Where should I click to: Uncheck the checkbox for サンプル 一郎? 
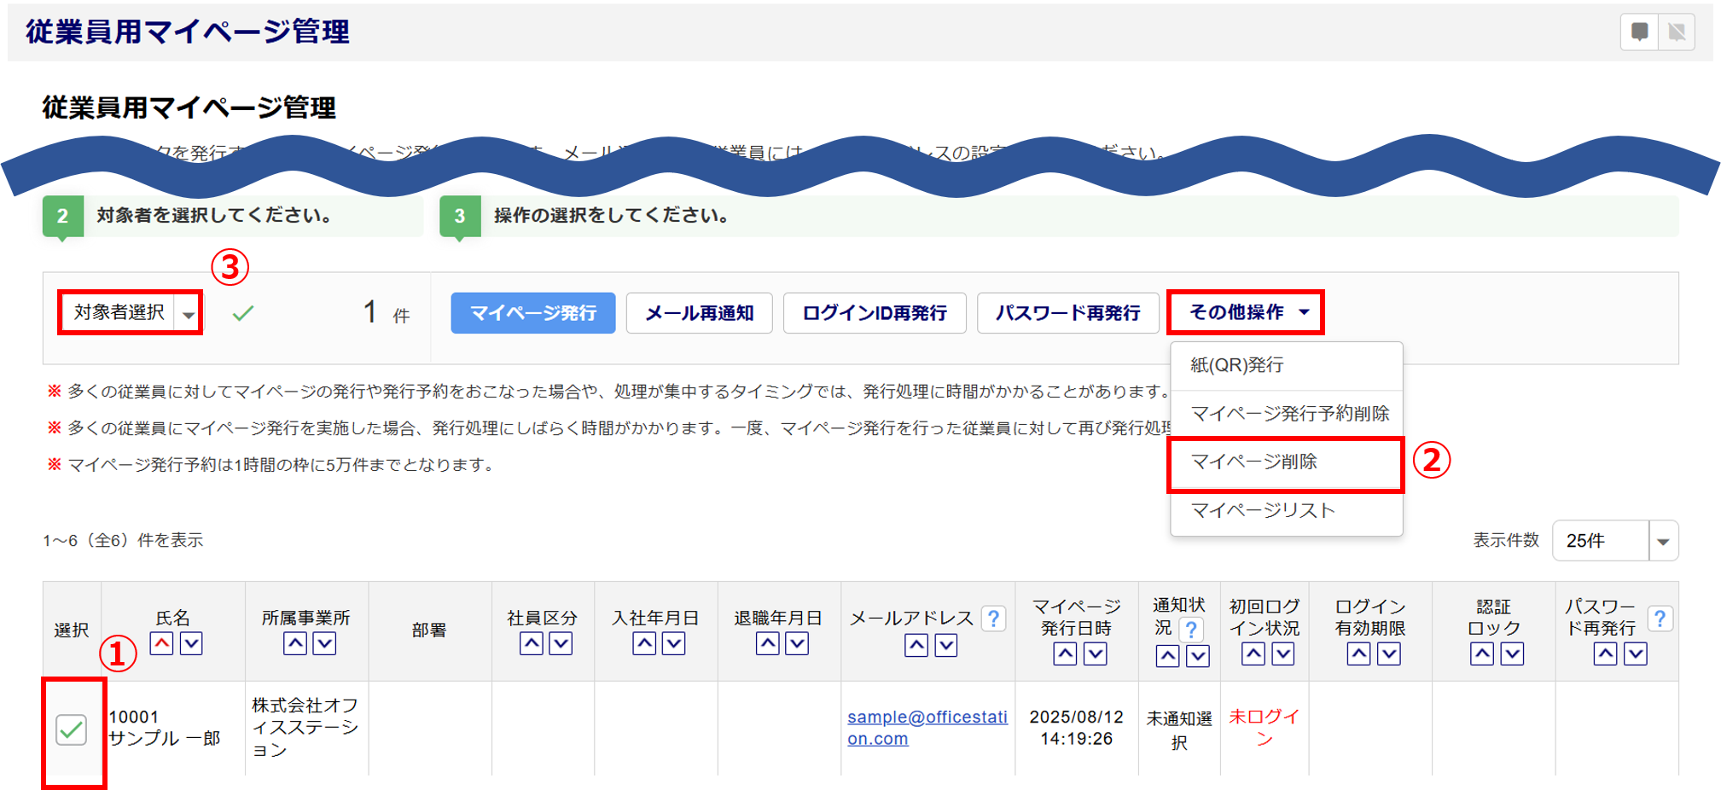tap(71, 729)
